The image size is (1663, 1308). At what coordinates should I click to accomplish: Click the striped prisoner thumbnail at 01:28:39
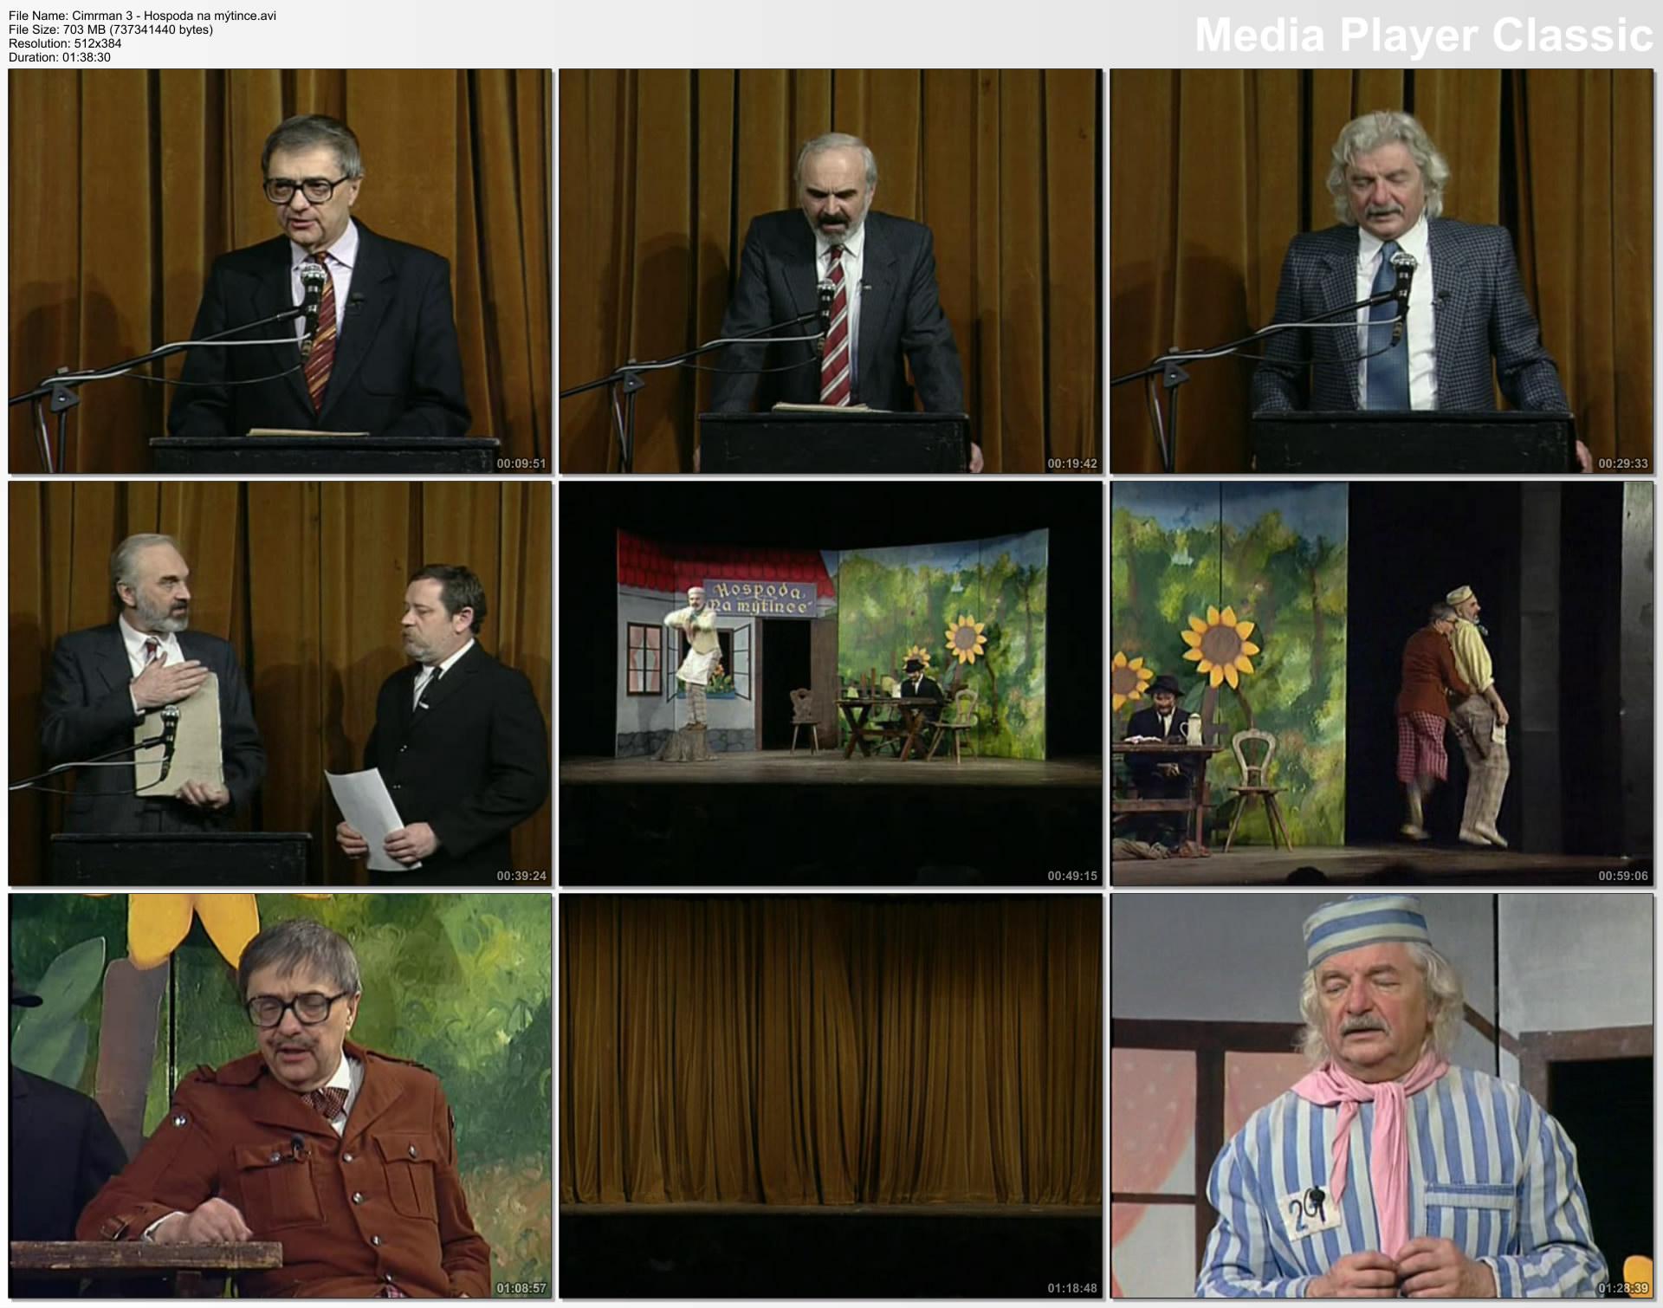[1382, 1095]
